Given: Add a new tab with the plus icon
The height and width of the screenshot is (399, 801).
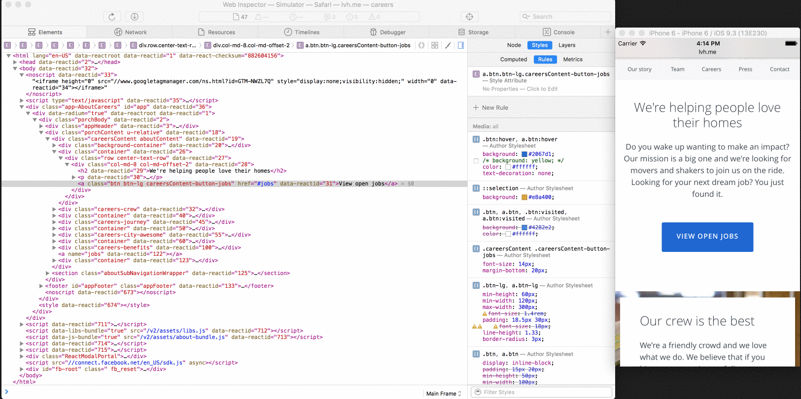Looking at the screenshot, I should [608, 32].
